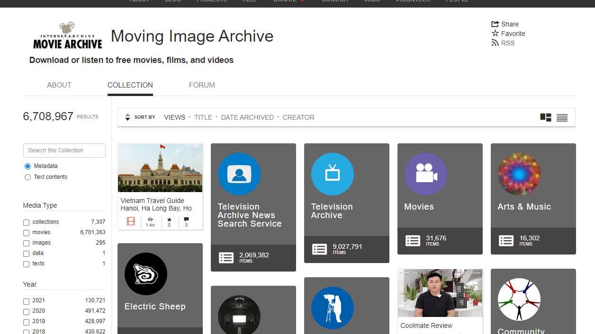595x334 pixels.
Task: Click the Internet Archive Movie Archive logo
Action: pyautogui.click(x=67, y=36)
